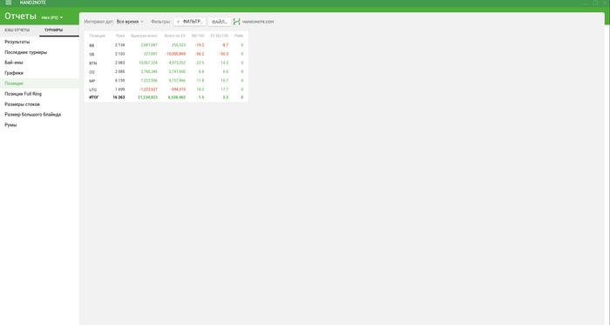Open the hamburger main menu
Image resolution: width=610 pixels, height=325 pixels.
[9, 3]
